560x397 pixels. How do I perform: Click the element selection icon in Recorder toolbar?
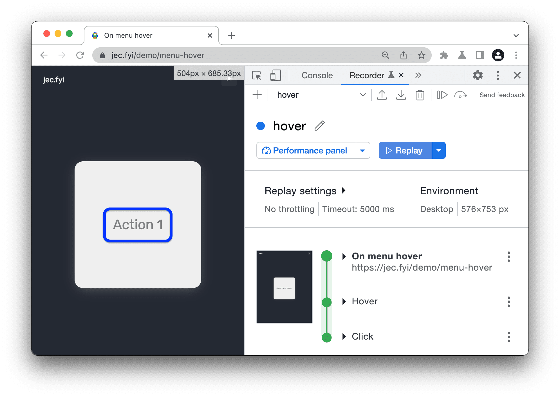256,76
